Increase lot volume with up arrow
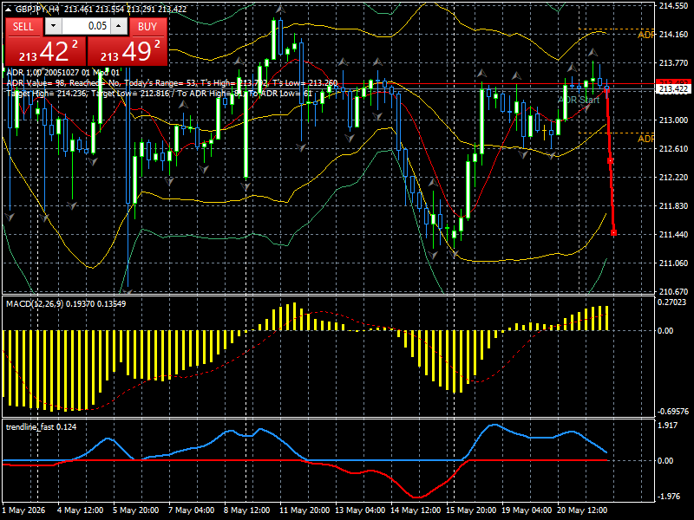Image resolution: width=694 pixels, height=520 pixels. pyautogui.click(x=119, y=27)
